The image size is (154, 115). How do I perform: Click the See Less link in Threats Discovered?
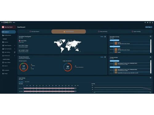pyautogui.click(x=102, y=57)
